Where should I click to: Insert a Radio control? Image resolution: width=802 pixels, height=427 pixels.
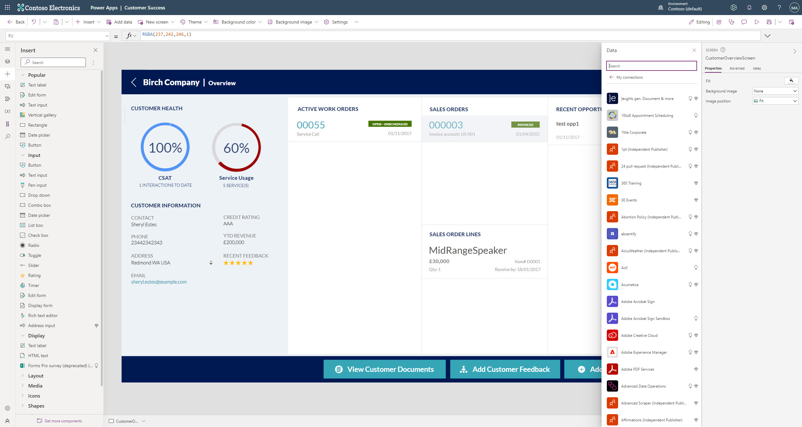[34, 245]
